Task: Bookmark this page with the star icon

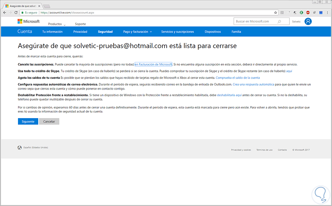Action: 276,13
